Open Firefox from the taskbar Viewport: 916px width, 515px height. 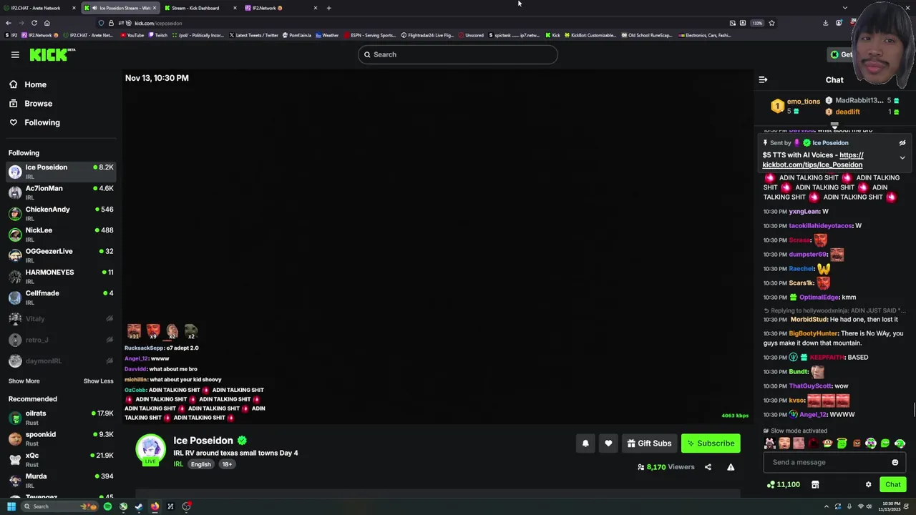(x=155, y=506)
